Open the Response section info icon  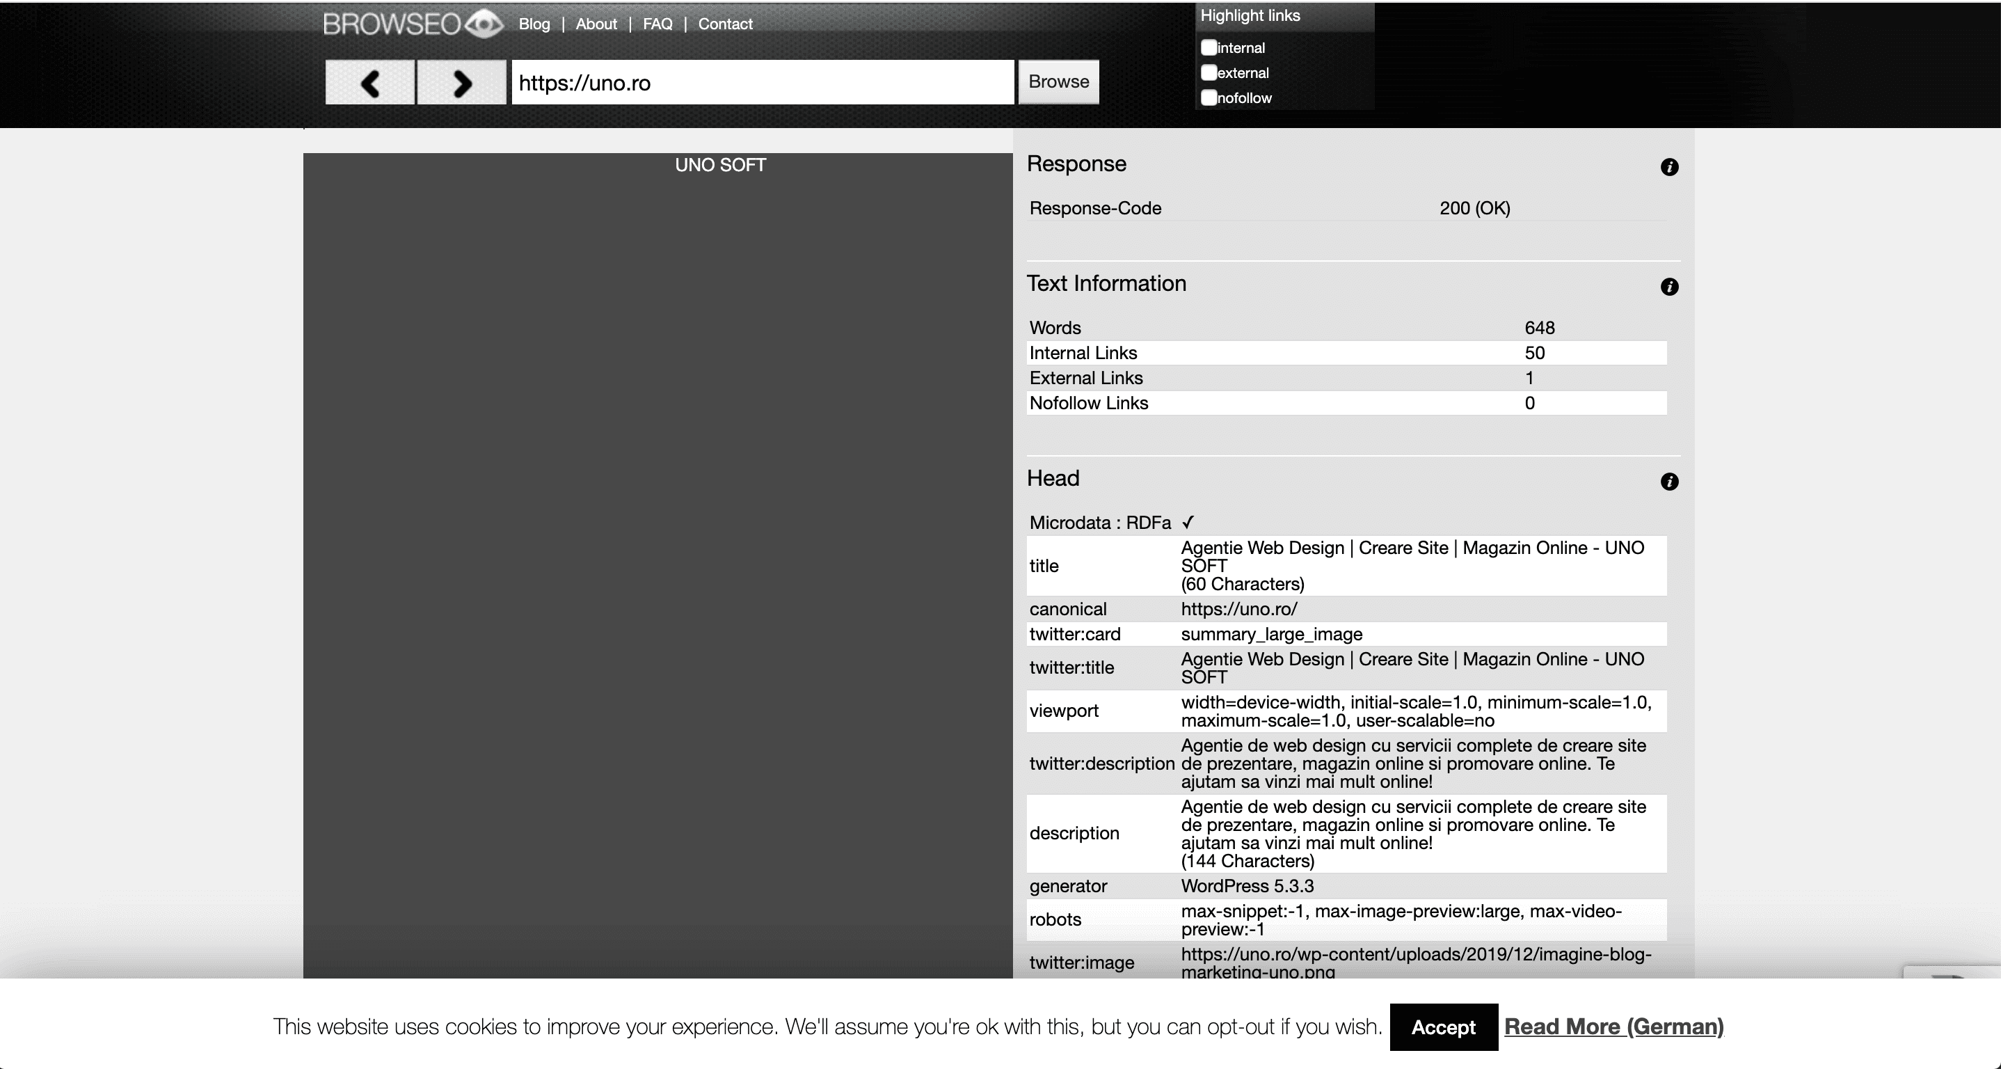(1668, 167)
